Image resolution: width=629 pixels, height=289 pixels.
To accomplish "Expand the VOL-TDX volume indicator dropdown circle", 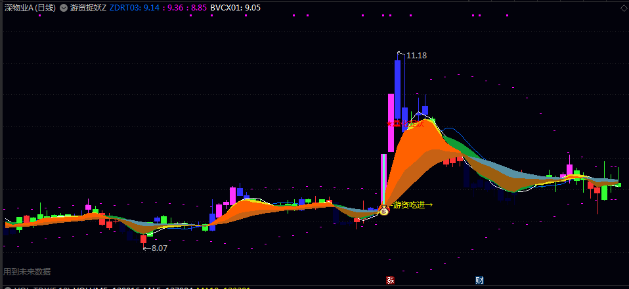I will tap(7, 288).
